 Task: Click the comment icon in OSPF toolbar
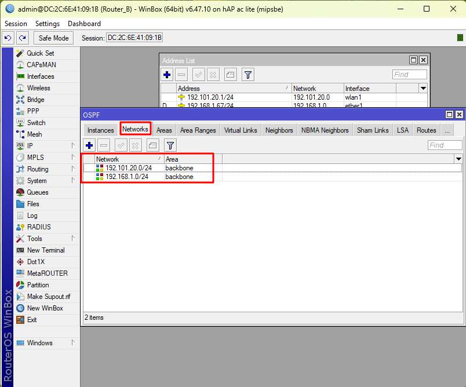point(152,145)
